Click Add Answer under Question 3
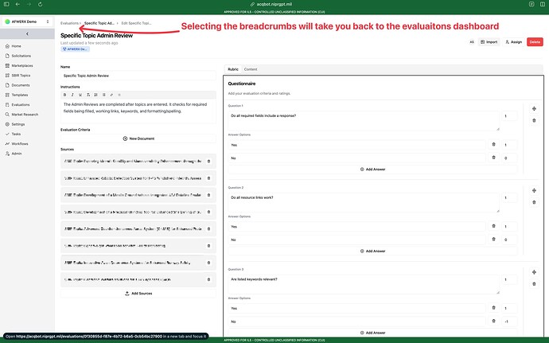The height and width of the screenshot is (343, 549). (x=372, y=333)
